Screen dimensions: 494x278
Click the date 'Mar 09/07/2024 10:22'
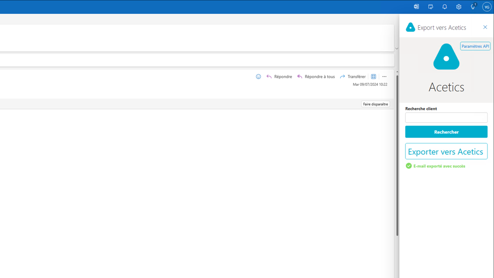point(370,85)
